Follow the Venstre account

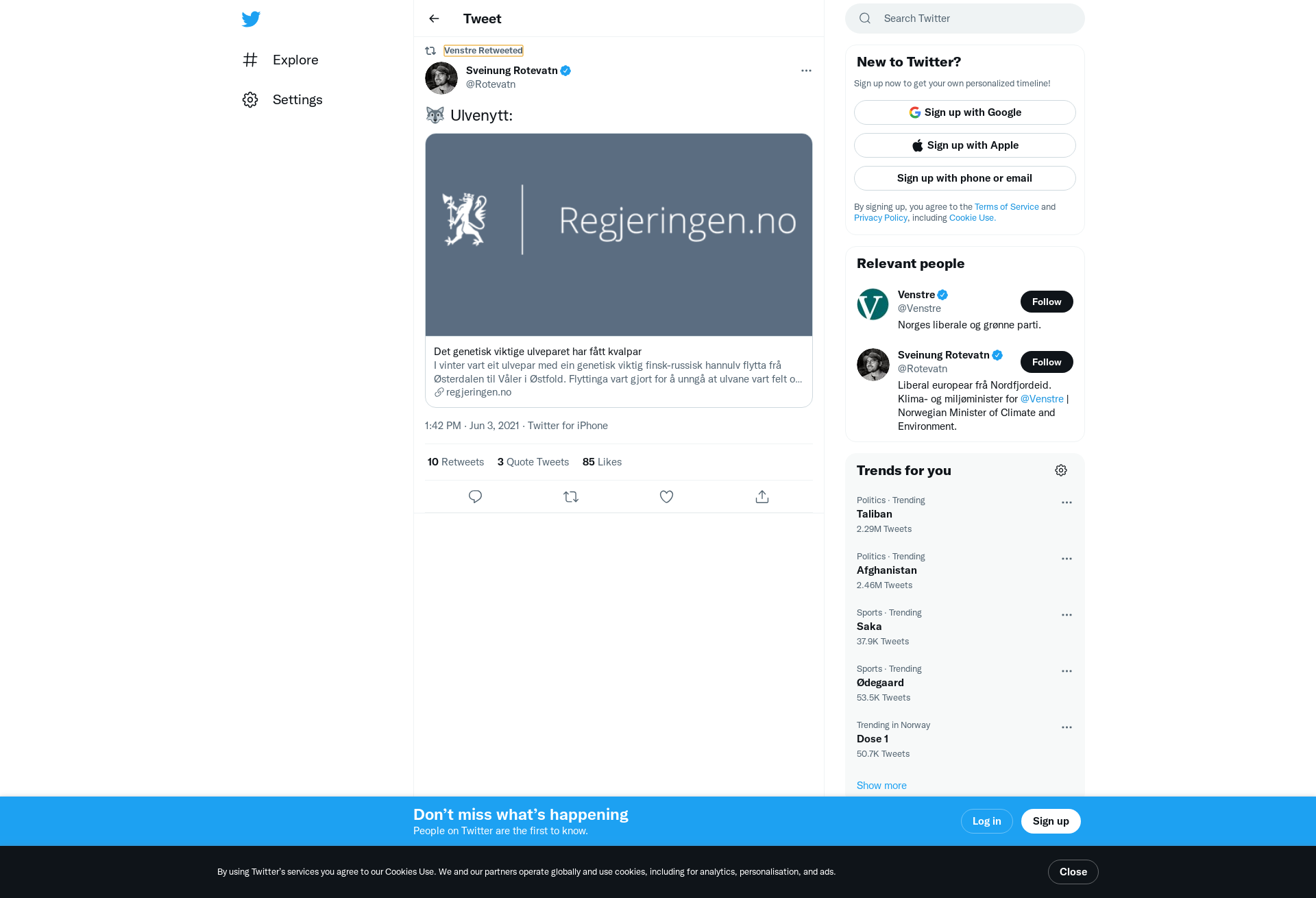click(1047, 302)
